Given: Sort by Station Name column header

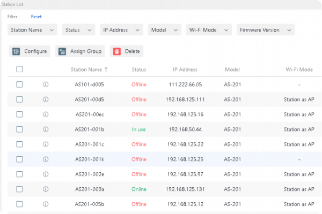Looking at the screenshot, I should 89,70.
